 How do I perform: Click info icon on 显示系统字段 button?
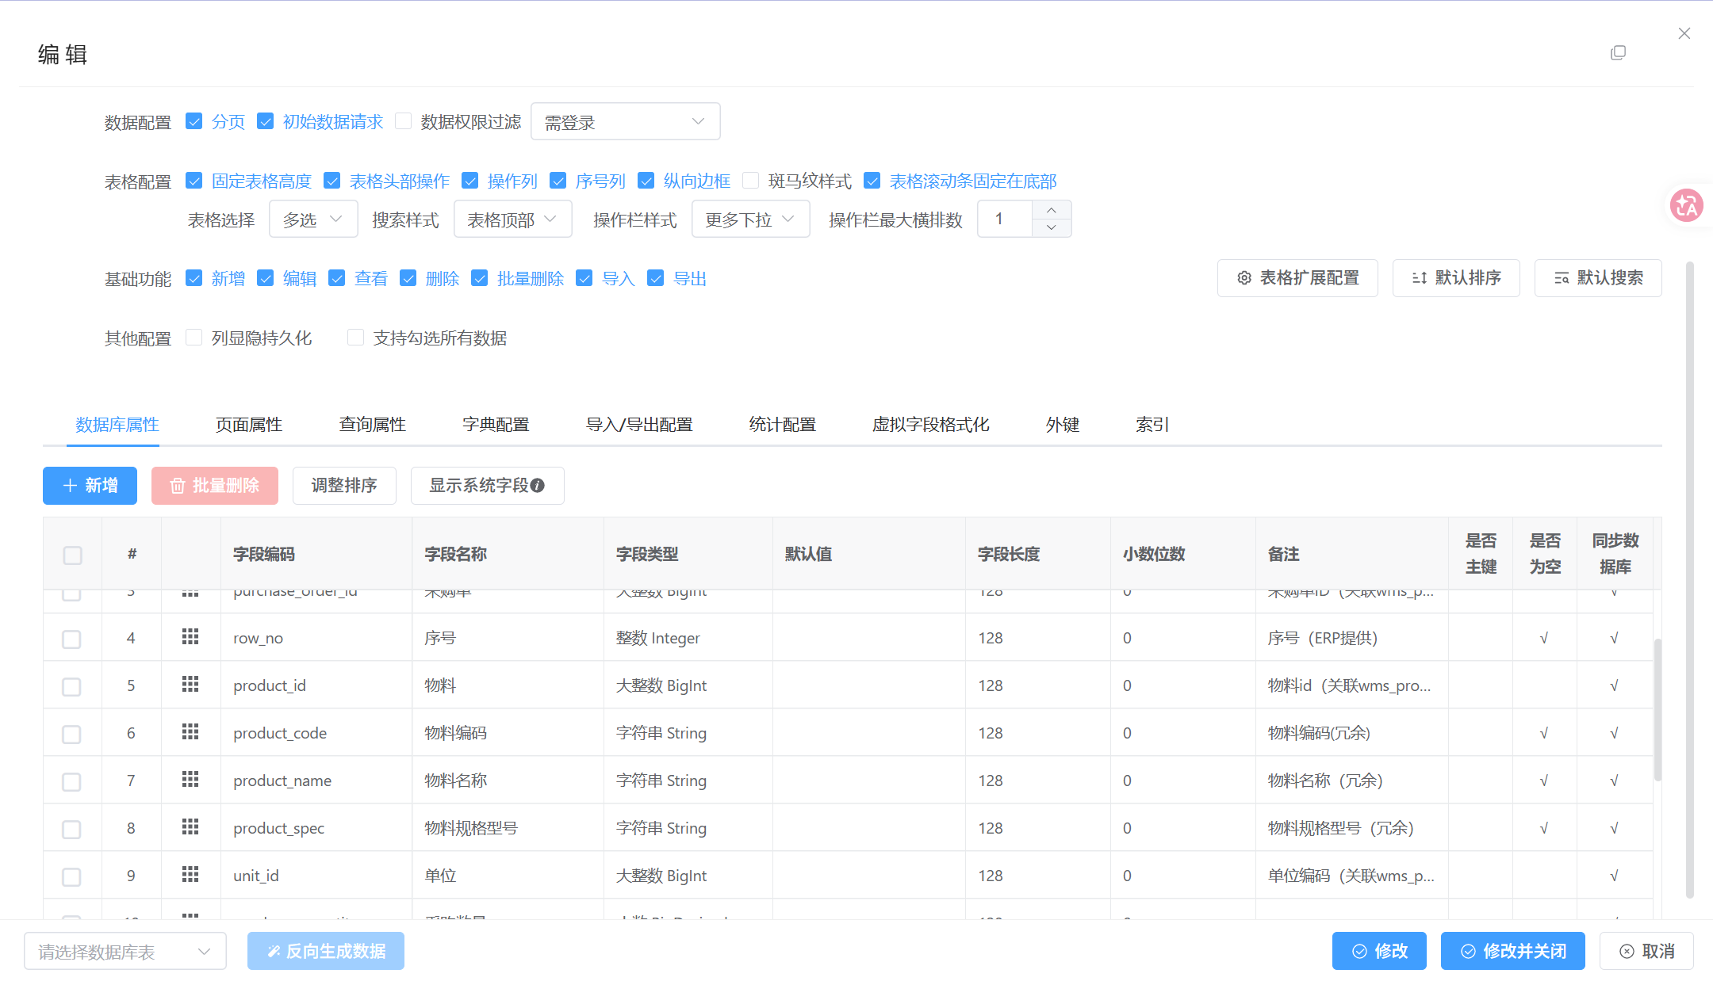[x=538, y=486]
